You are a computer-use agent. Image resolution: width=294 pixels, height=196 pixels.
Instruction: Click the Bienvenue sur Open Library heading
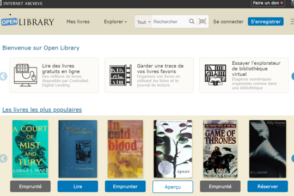point(41,48)
